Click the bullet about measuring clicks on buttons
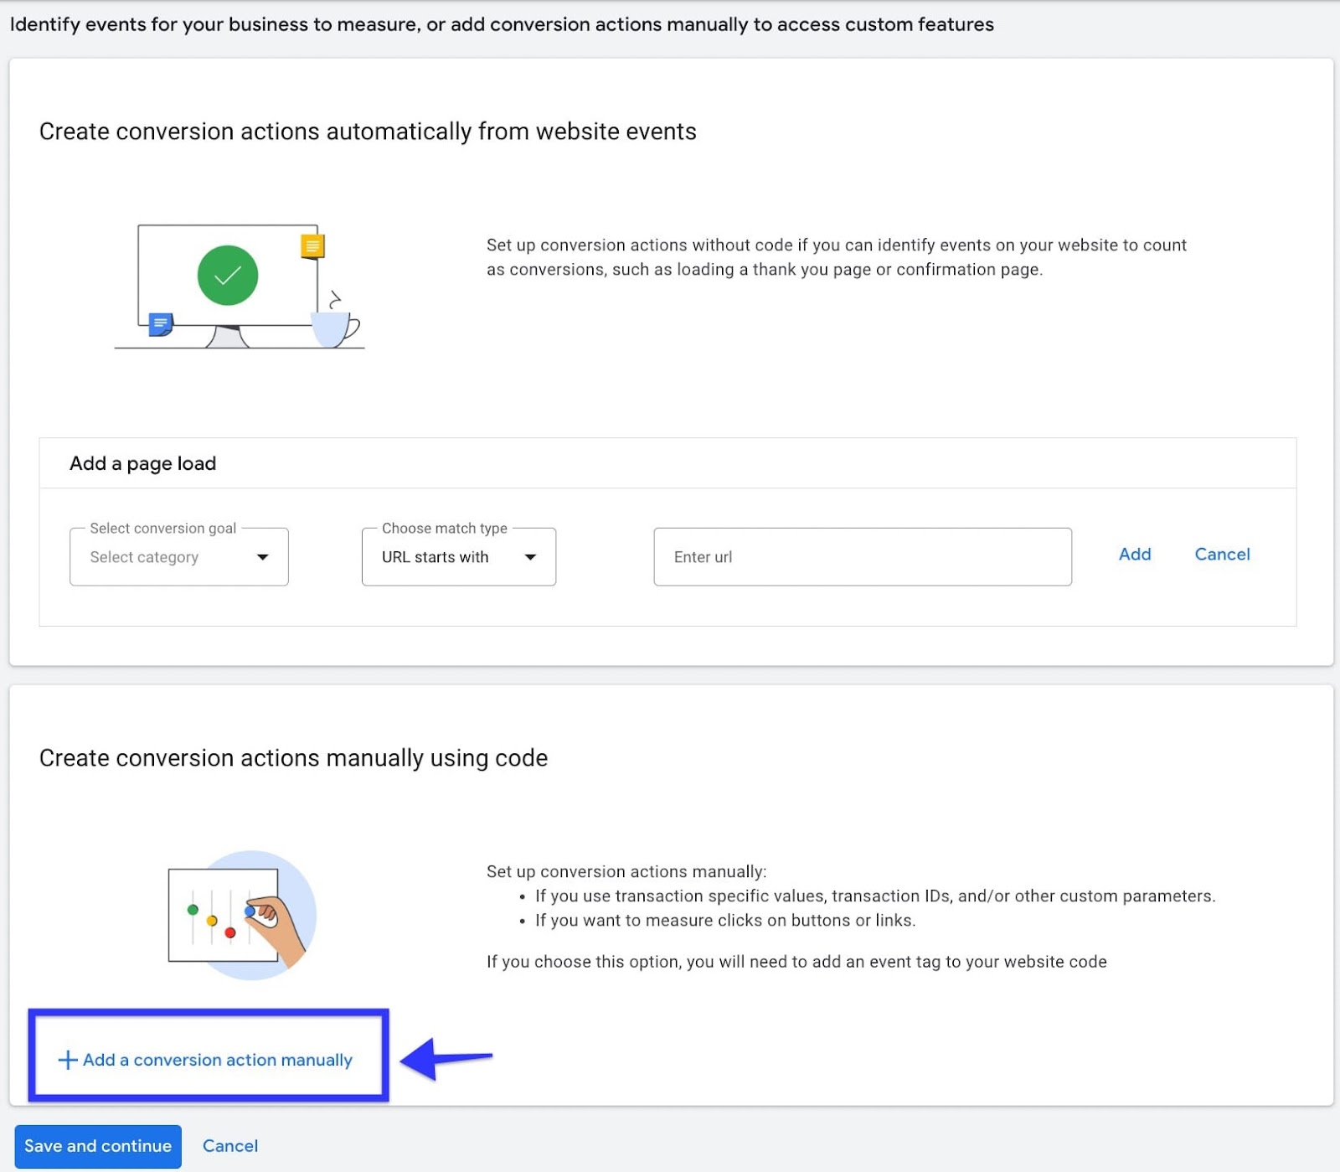The width and height of the screenshot is (1340, 1172). click(x=725, y=921)
